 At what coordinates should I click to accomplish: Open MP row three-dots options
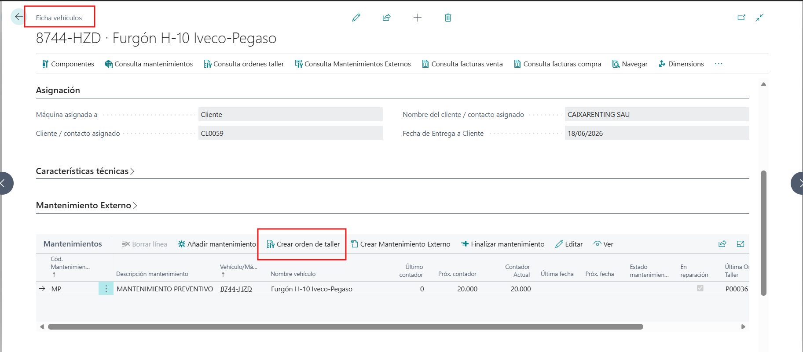click(106, 289)
